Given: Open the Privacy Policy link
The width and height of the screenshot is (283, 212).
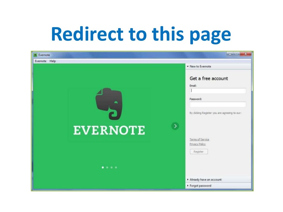Looking at the screenshot, I should (x=197, y=144).
